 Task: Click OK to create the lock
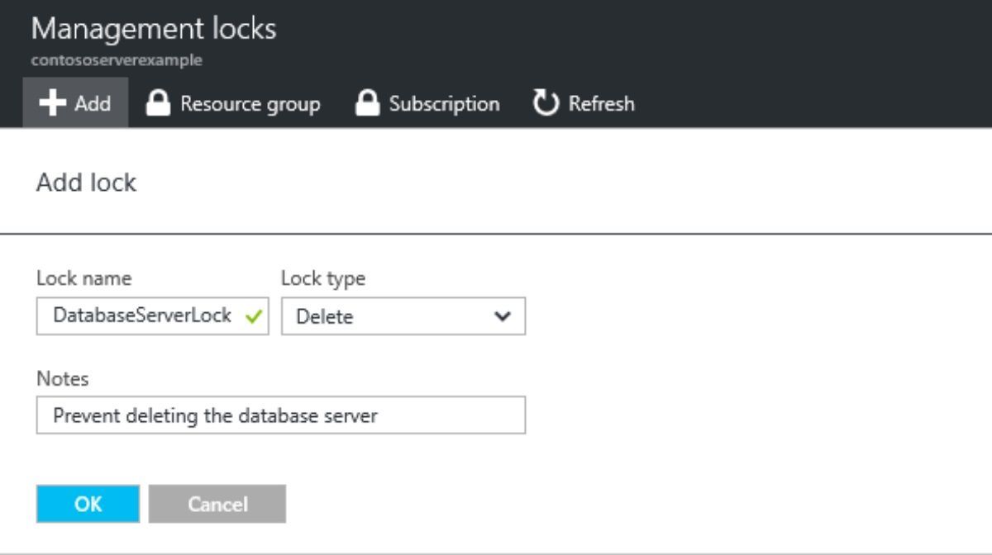pyautogui.click(x=87, y=504)
